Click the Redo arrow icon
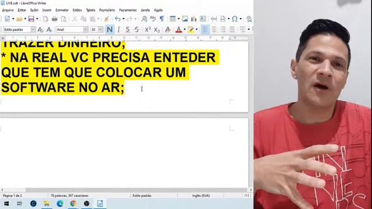372x209 pixels. coord(130,19)
